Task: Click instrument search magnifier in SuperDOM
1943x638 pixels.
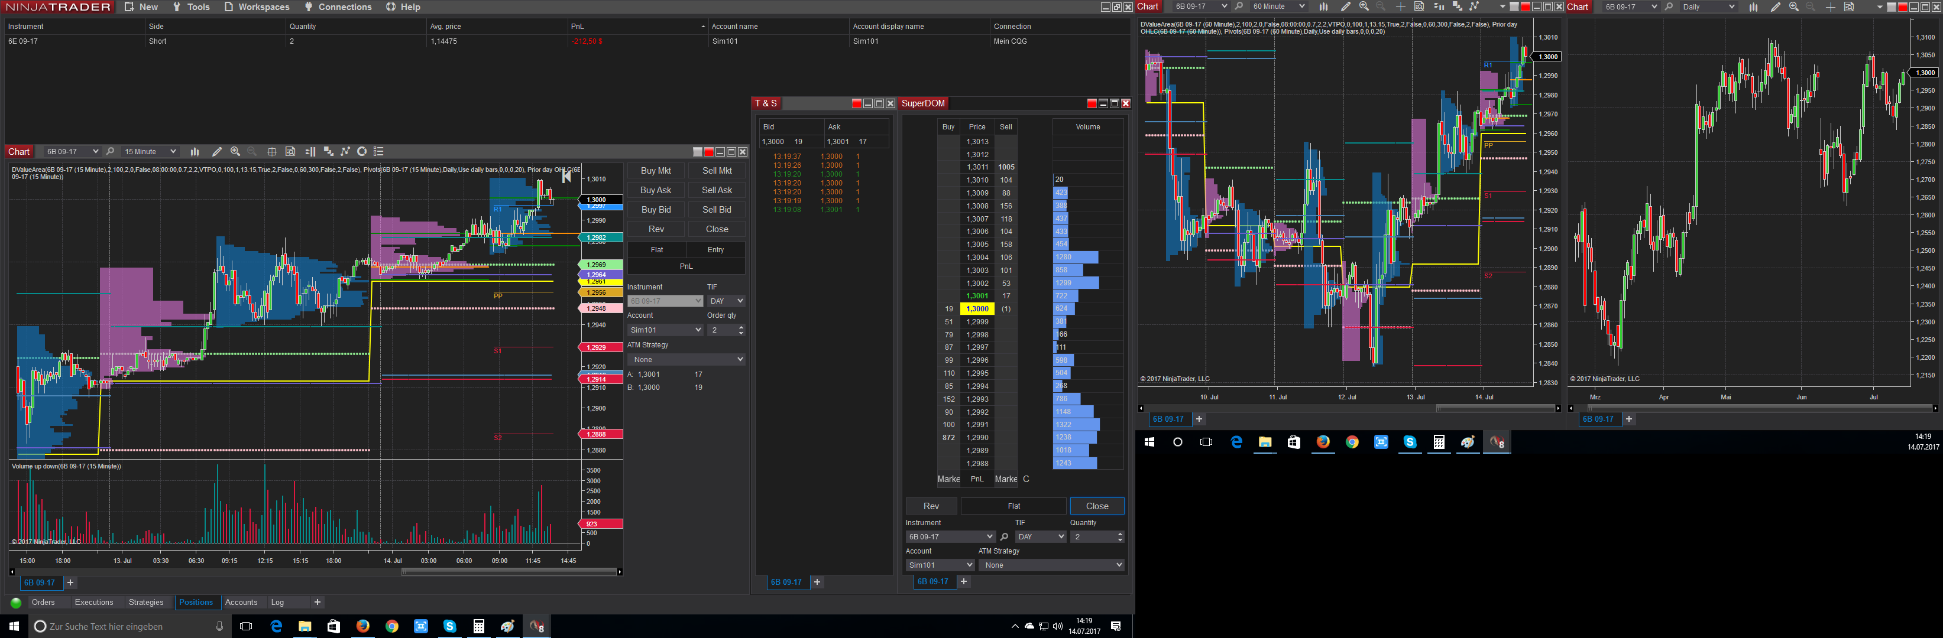Action: click(x=1004, y=537)
